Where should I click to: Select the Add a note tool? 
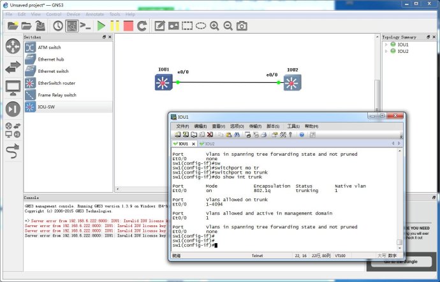159,26
